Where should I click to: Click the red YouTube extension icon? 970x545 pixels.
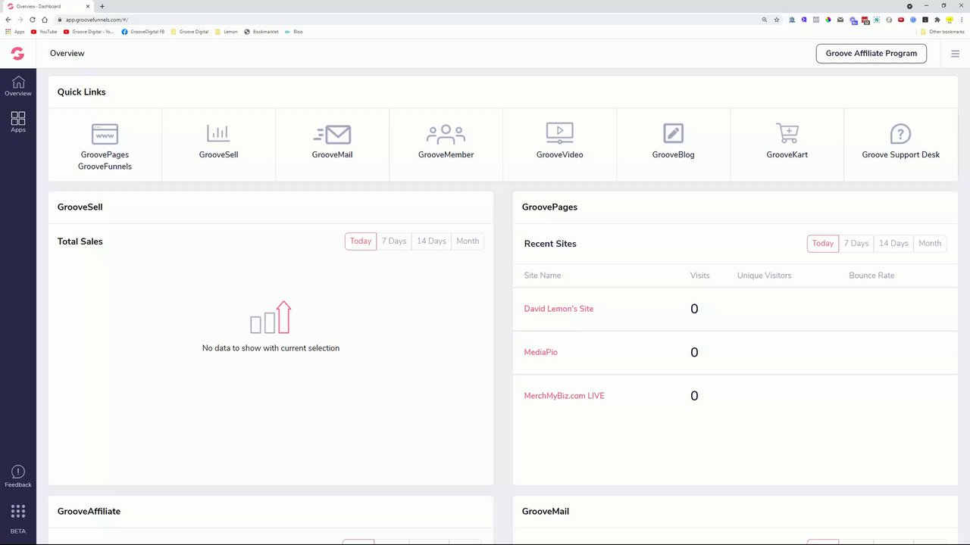pos(901,20)
